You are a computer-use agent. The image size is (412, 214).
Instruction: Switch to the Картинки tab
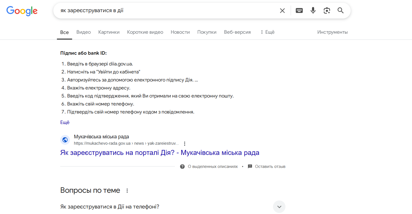click(x=109, y=32)
